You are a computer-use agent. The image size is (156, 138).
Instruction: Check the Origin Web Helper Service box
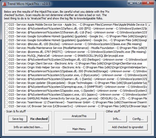pyautogui.click(x=6, y=67)
